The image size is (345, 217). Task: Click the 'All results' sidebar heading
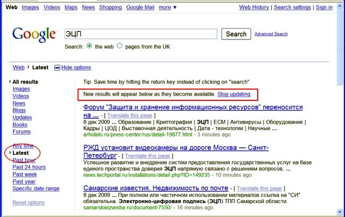pos(25,82)
